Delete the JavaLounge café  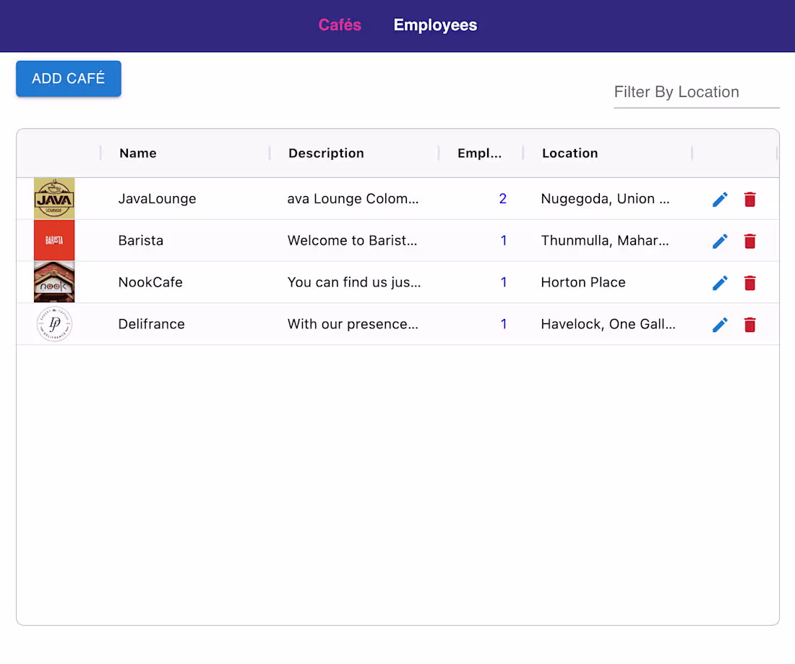point(750,200)
